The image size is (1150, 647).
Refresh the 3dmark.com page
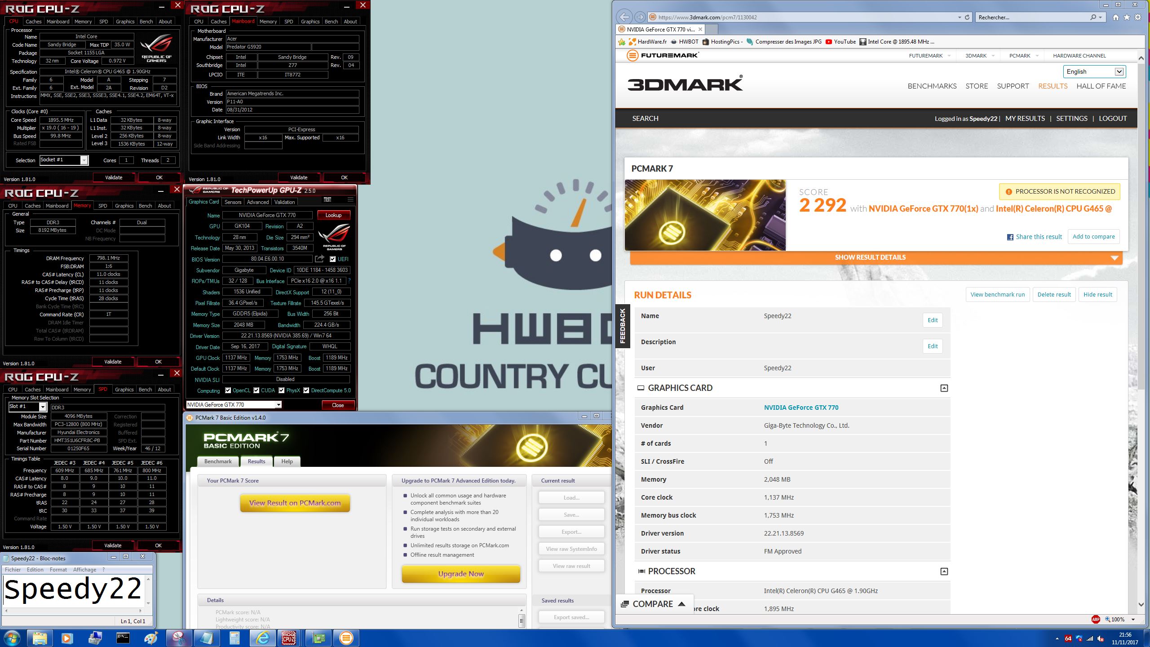[x=967, y=17]
